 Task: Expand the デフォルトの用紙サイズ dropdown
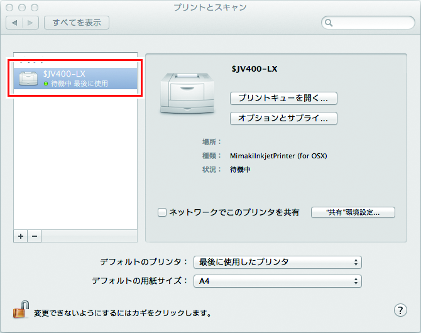(x=277, y=281)
